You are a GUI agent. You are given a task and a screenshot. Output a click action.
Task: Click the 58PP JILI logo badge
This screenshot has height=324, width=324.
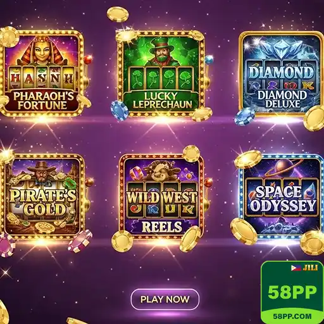[x=292, y=292]
